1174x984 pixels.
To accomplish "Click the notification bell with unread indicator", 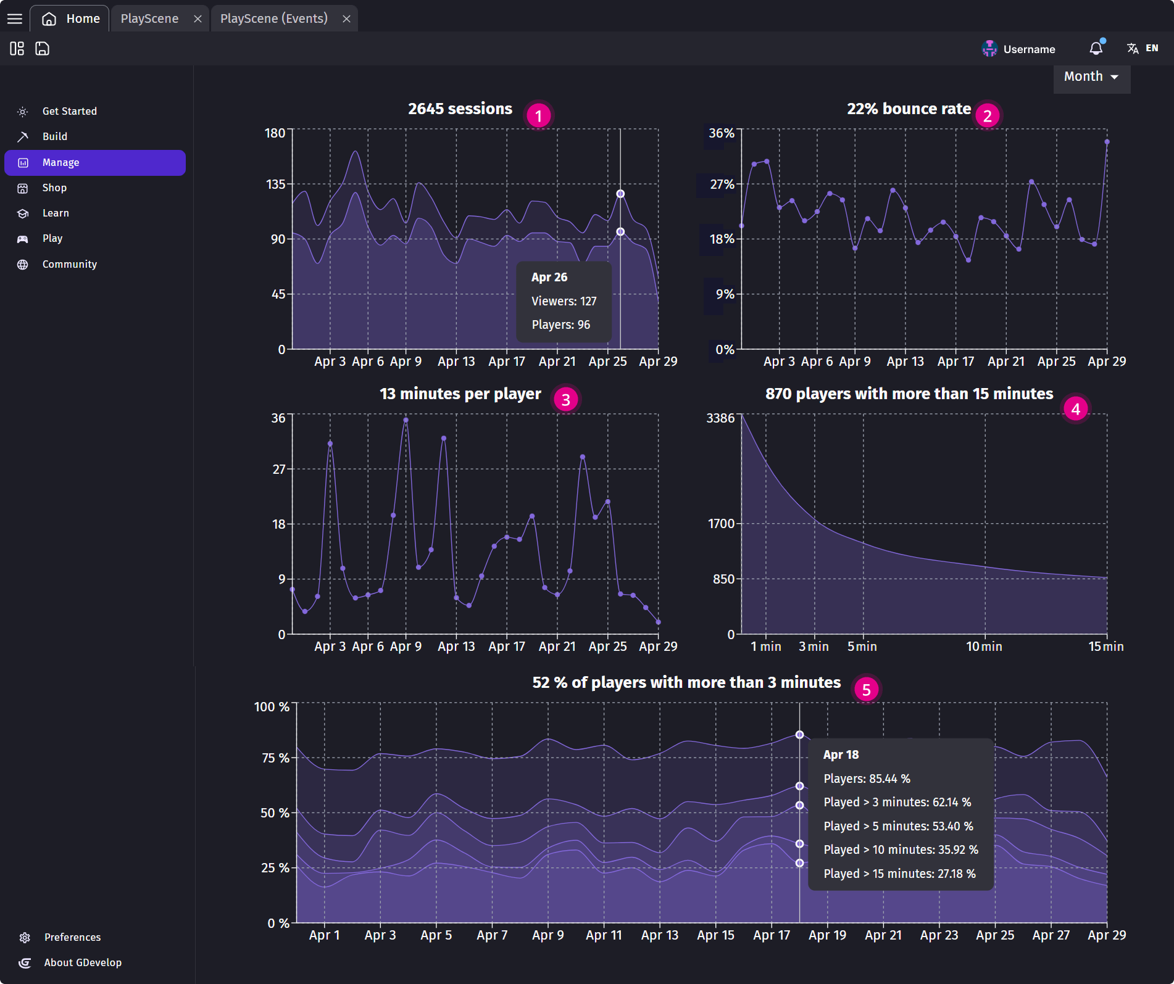I will coord(1096,48).
